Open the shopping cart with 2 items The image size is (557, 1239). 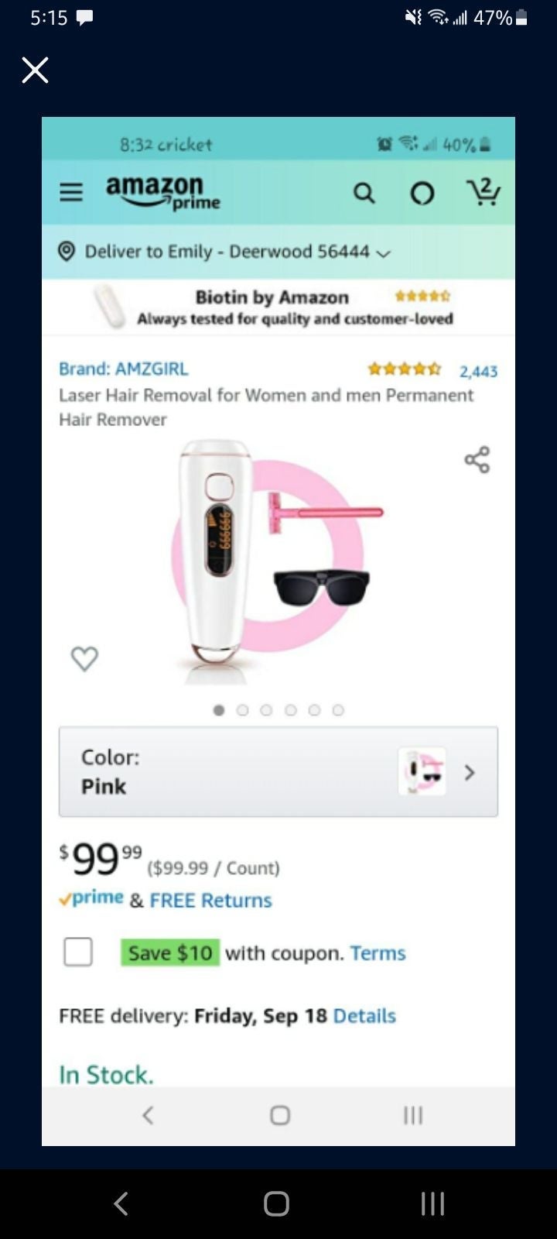point(484,190)
